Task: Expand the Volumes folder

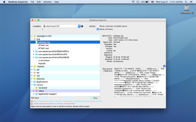Action: pos(32,79)
